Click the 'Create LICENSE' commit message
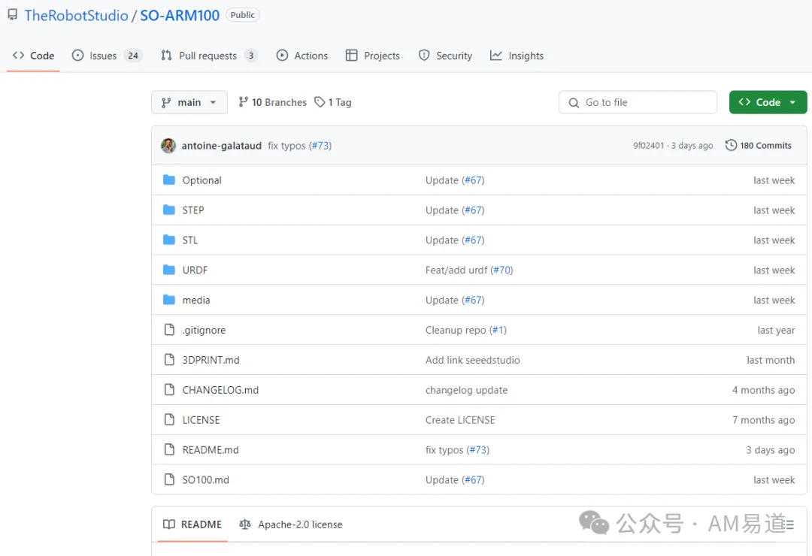Screen dimensions: 812x556 coord(460,420)
